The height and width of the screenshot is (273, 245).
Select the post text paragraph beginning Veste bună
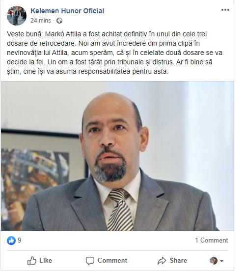coord(114,53)
